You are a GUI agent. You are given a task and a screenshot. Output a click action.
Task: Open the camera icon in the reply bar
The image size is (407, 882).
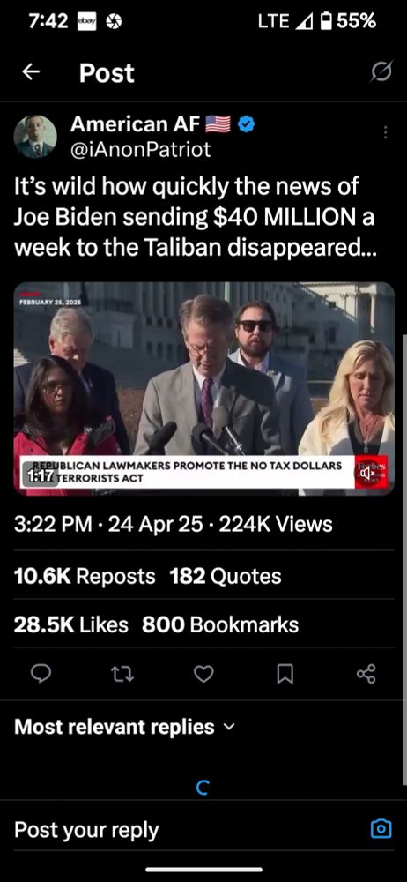click(381, 828)
